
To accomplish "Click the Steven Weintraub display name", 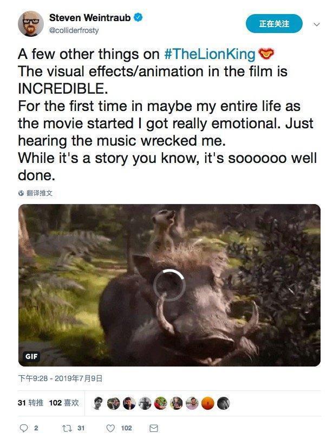I will (89, 18).
